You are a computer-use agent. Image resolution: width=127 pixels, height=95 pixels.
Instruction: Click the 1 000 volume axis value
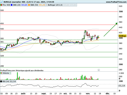(121, 73)
